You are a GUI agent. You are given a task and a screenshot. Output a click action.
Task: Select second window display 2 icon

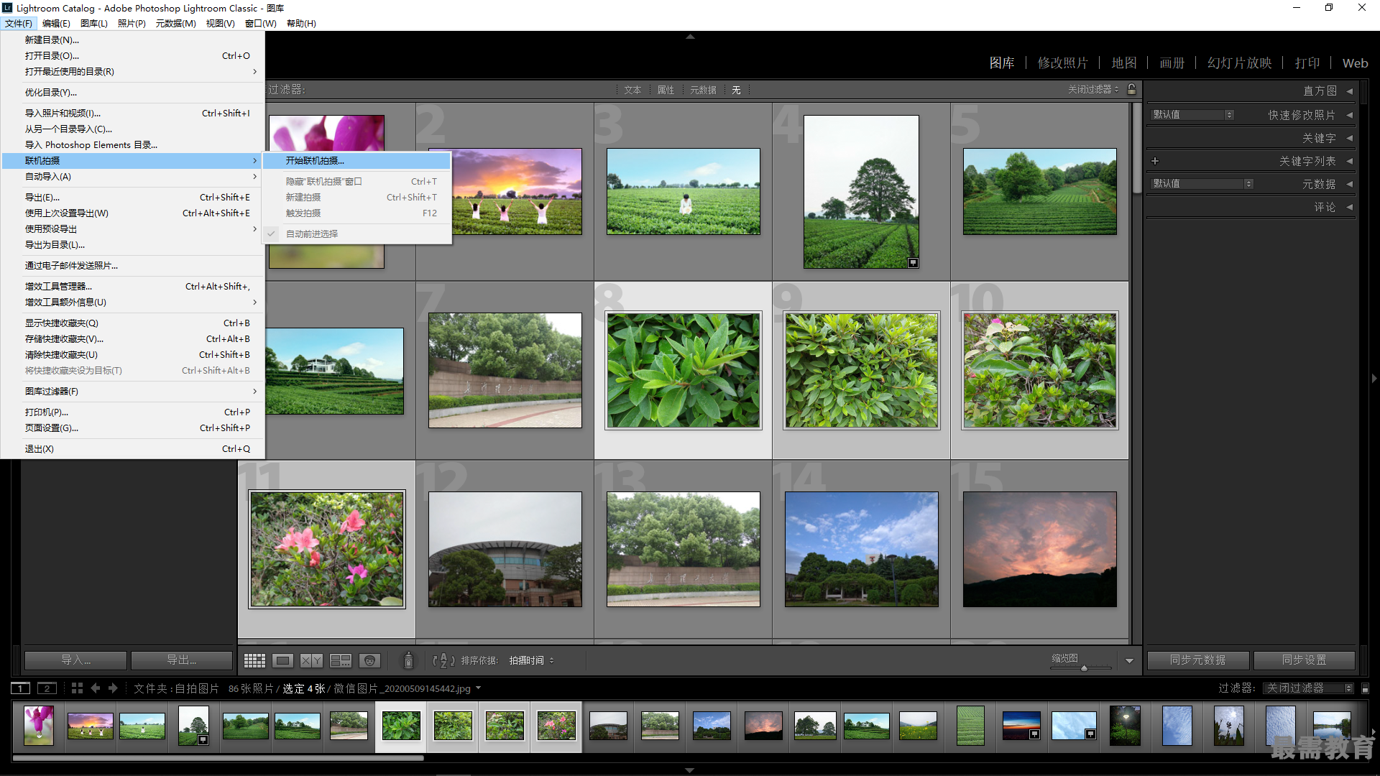[x=47, y=688]
